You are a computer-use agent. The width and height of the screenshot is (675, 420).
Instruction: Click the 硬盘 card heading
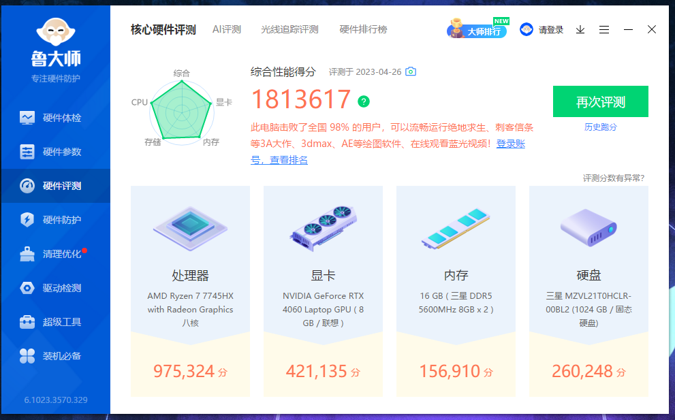588,276
